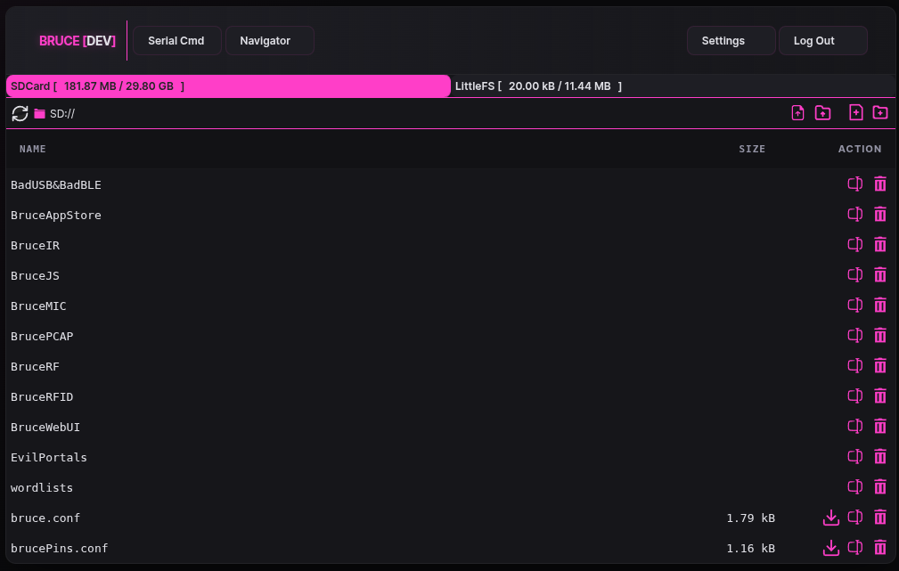Open the BruceRFID folder

(x=42, y=396)
